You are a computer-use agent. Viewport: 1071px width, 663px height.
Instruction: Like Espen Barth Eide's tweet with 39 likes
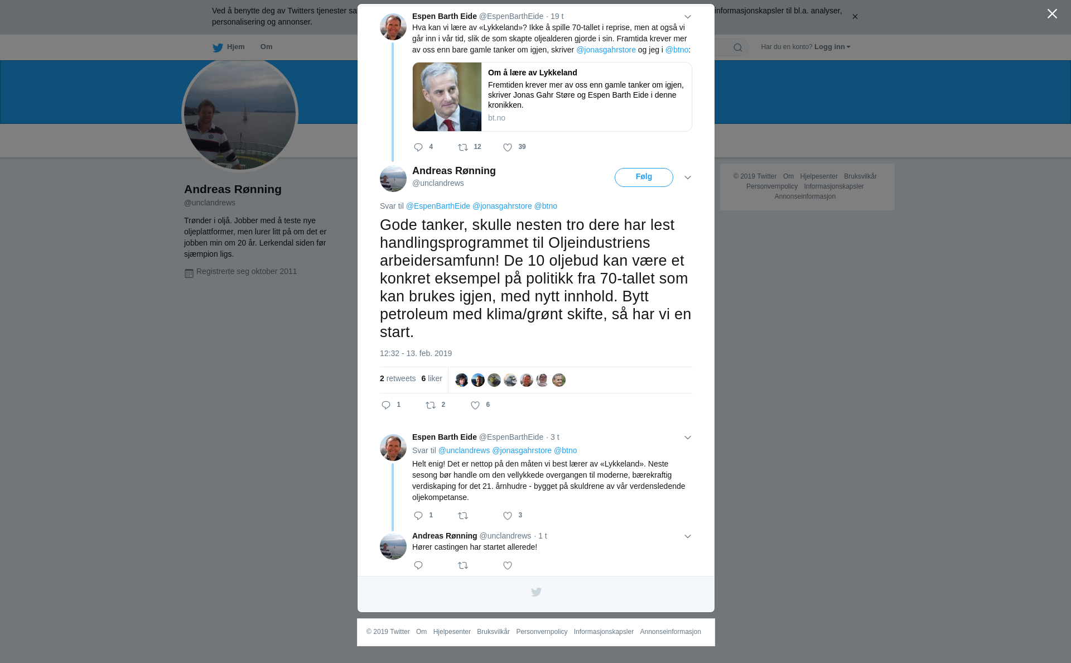tap(508, 147)
